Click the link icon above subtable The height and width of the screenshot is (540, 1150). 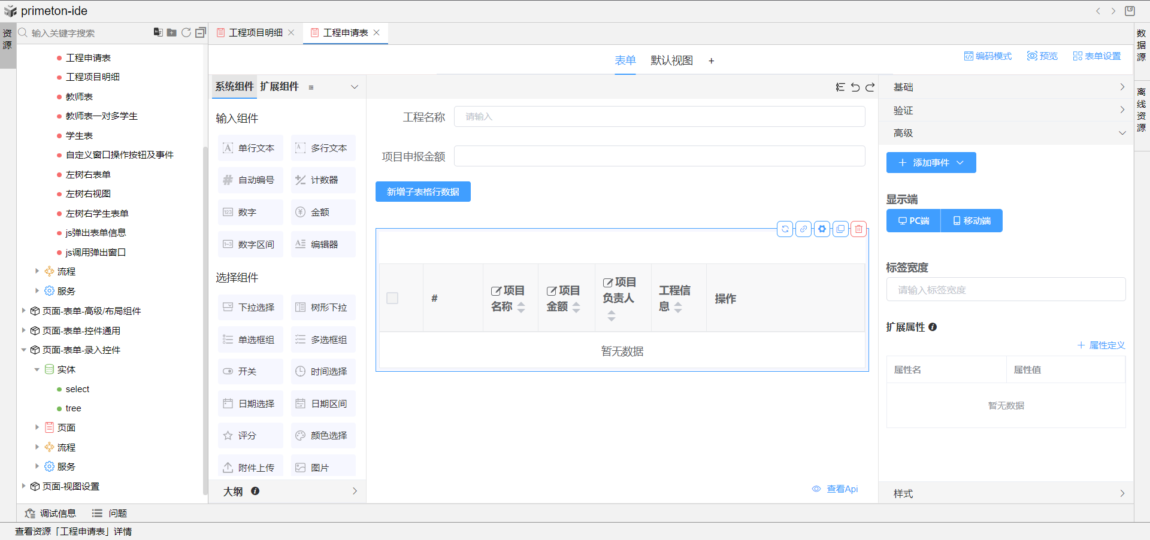[x=804, y=229]
